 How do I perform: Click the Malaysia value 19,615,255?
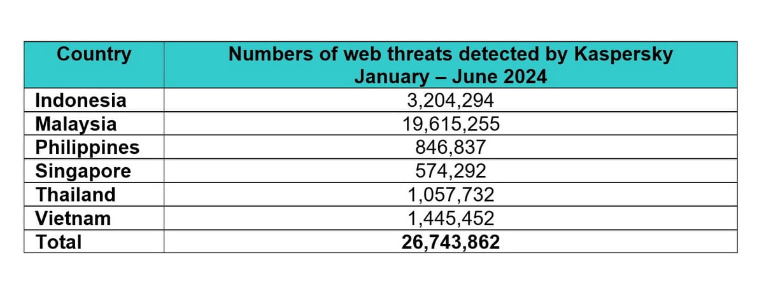450,124
